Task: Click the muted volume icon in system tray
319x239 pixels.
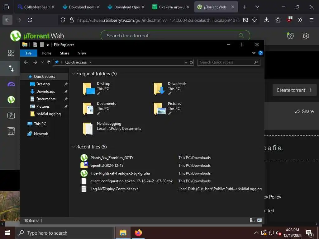Action: pos(279,233)
